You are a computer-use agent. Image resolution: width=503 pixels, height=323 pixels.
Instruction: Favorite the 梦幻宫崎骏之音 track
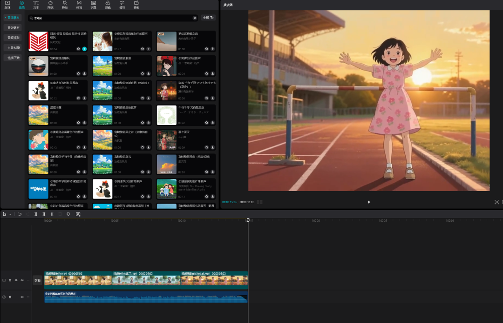click(x=207, y=49)
